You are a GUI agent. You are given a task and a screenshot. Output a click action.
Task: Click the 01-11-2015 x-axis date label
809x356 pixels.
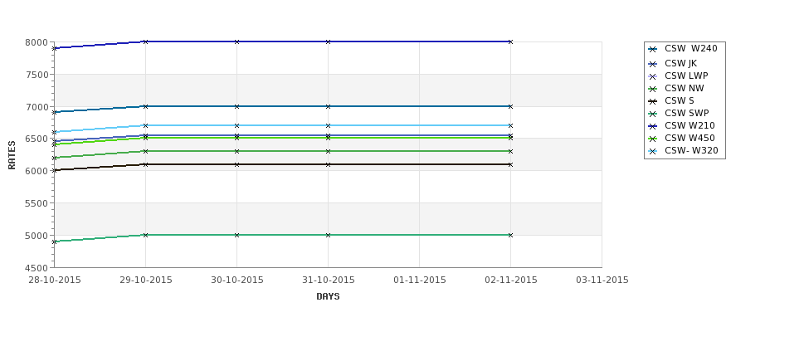tap(420, 280)
